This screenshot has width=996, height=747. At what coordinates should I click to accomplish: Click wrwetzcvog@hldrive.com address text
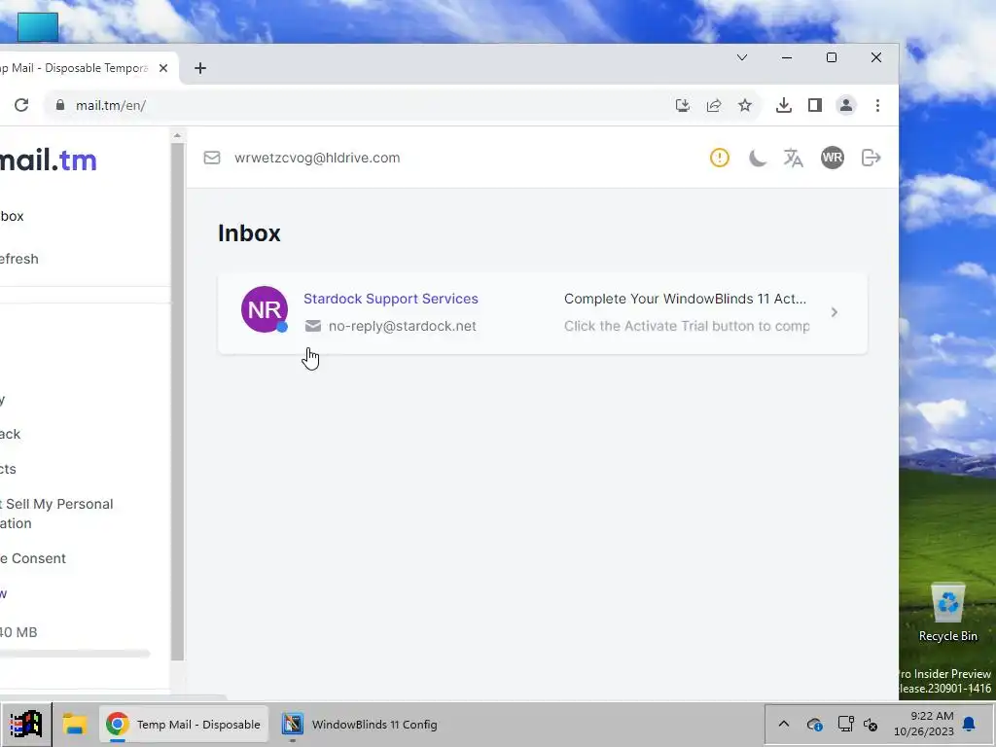317,158
